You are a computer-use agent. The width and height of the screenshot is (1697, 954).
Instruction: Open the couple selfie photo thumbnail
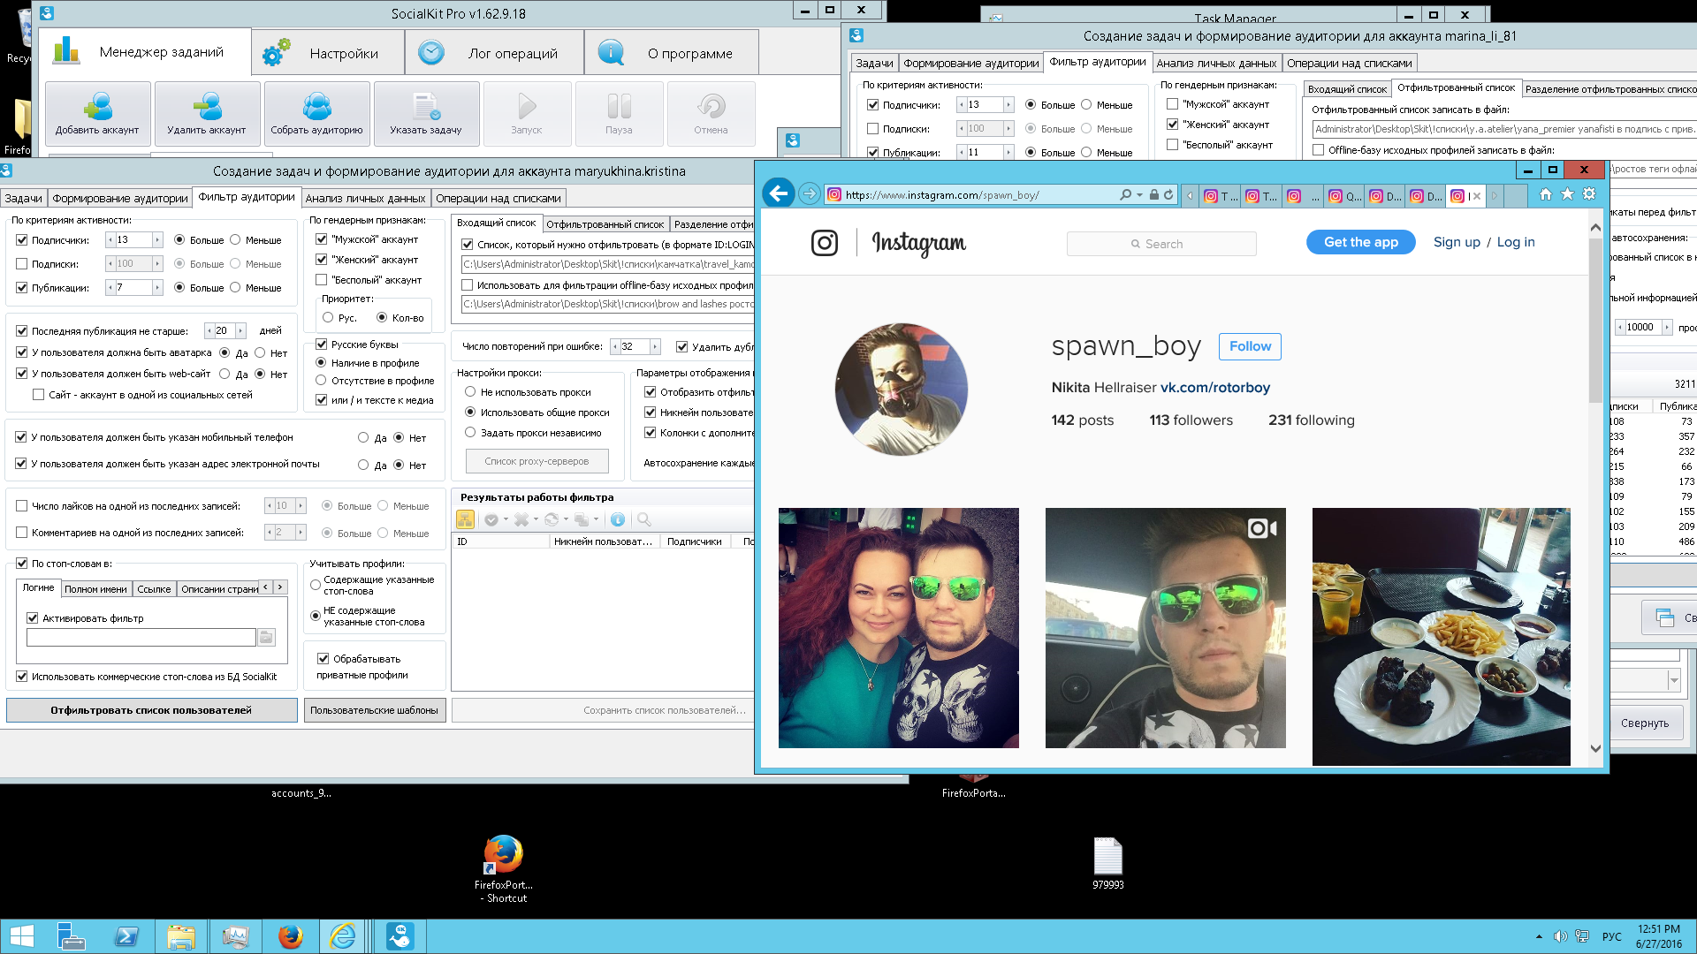click(x=898, y=628)
